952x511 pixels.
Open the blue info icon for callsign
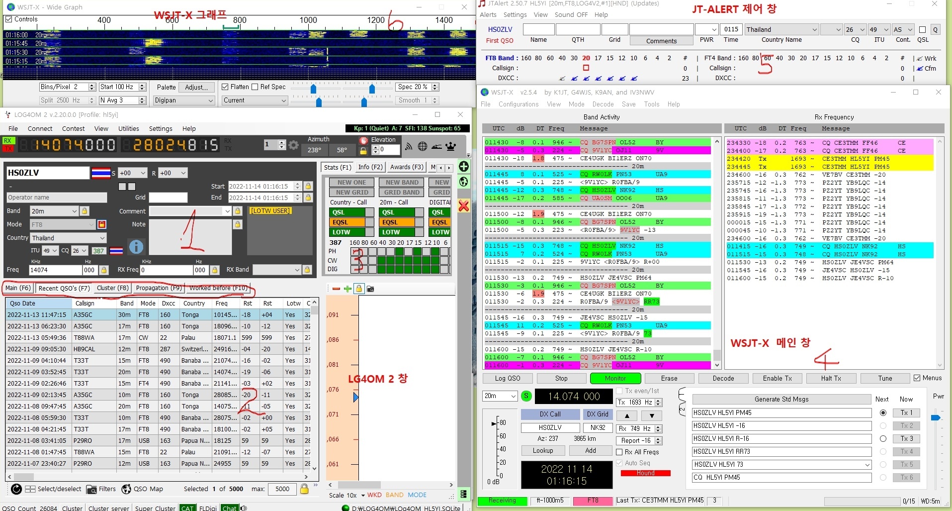[136, 247]
